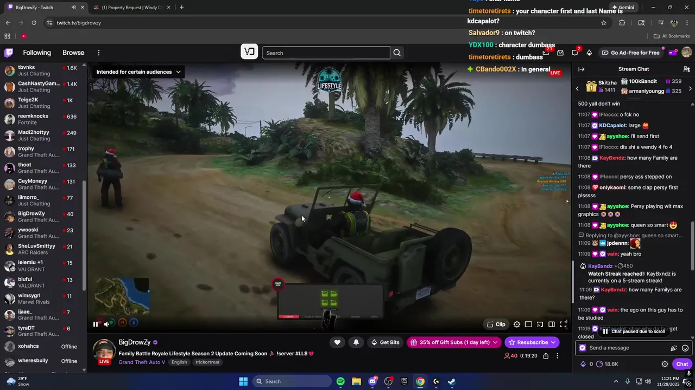Viewport: 695px width, 390px height.
Task: Open Spotify from the taskbar
Action: tap(340, 381)
